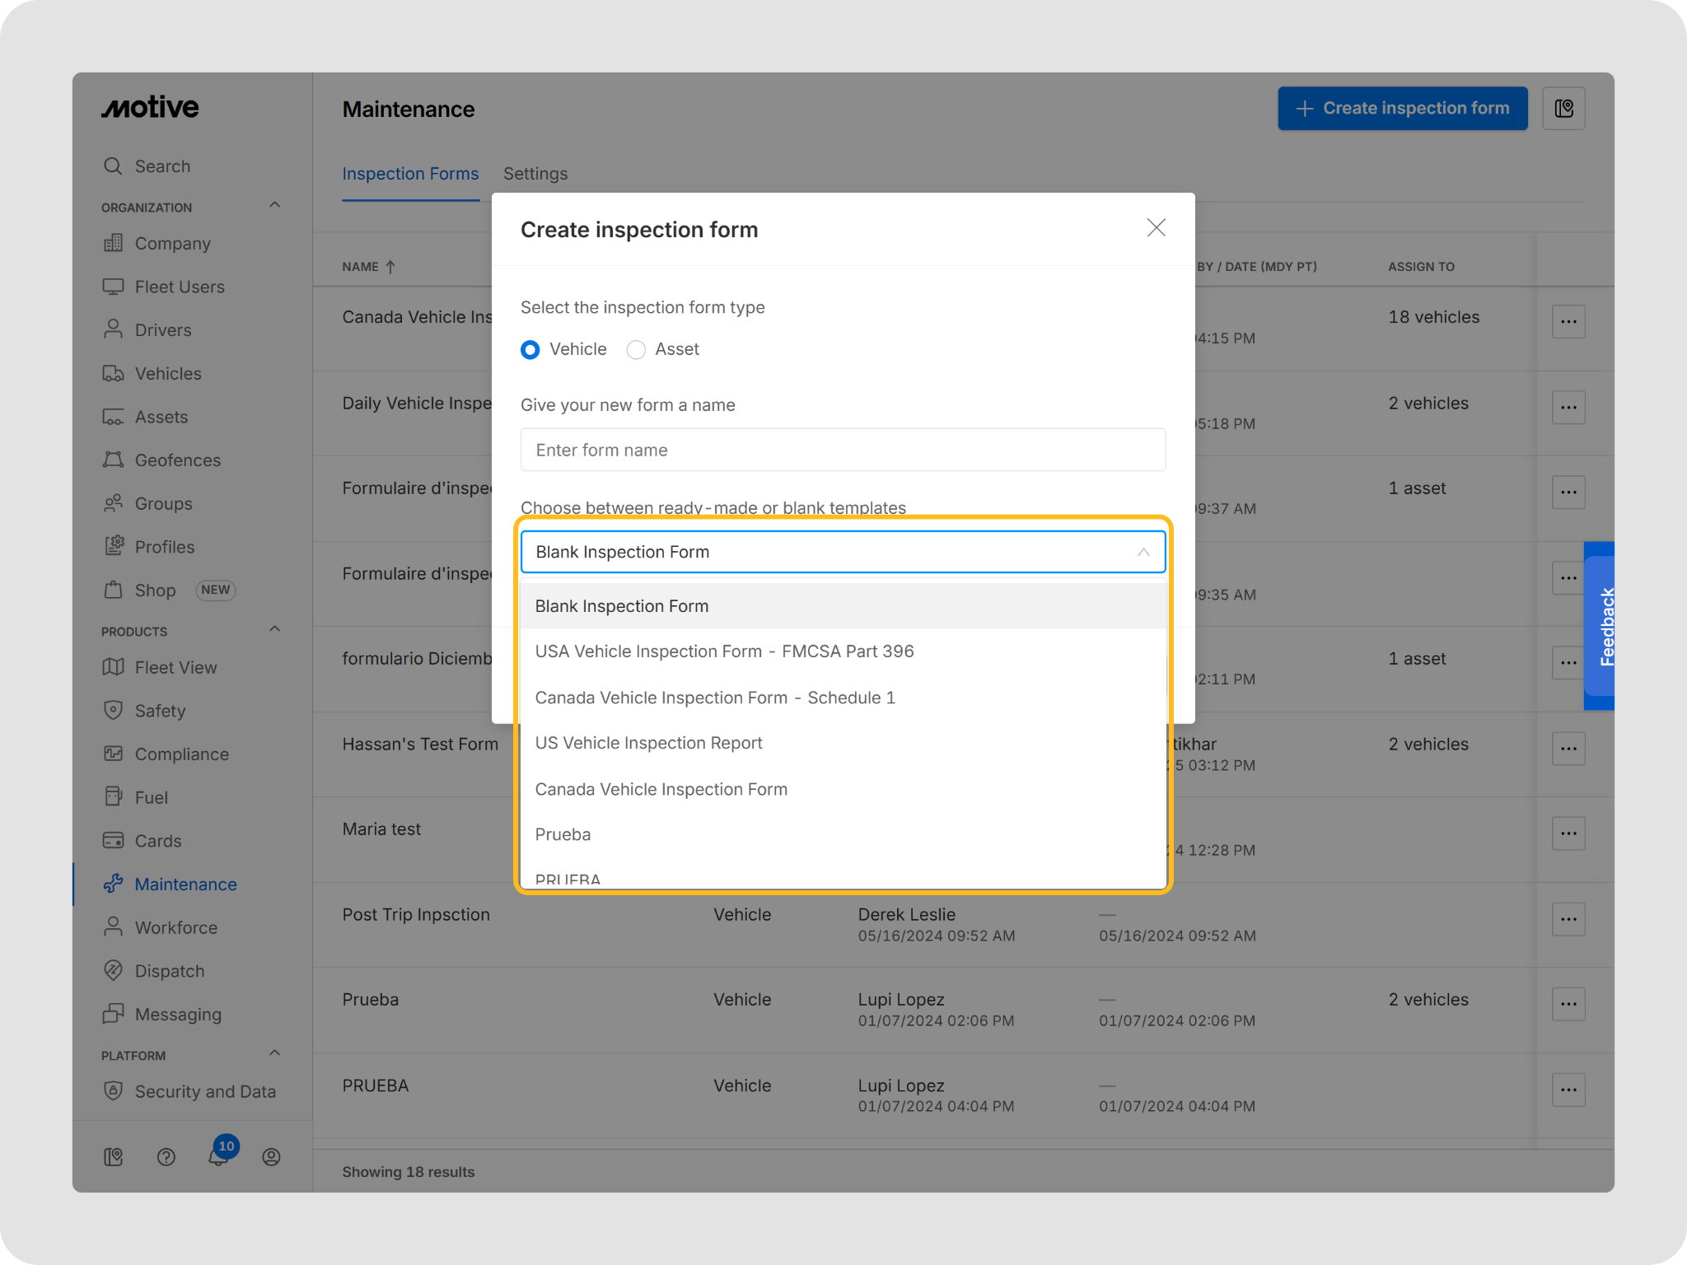Open the help question mark icon
Screen dimensions: 1687x1265
pyautogui.click(x=166, y=1157)
